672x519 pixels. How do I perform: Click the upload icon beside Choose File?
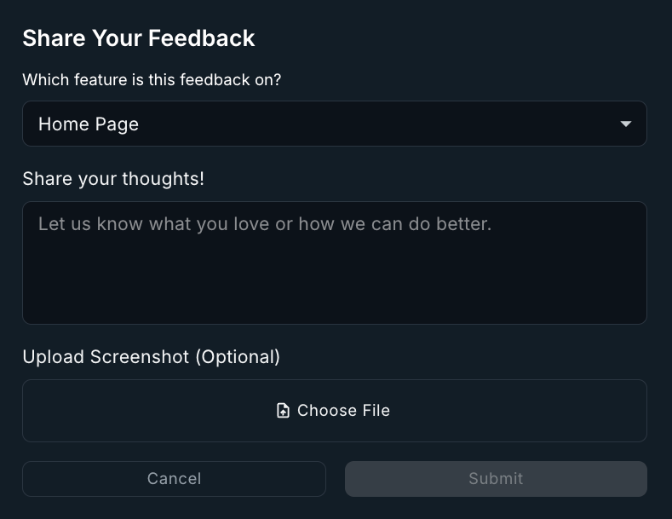(x=284, y=411)
